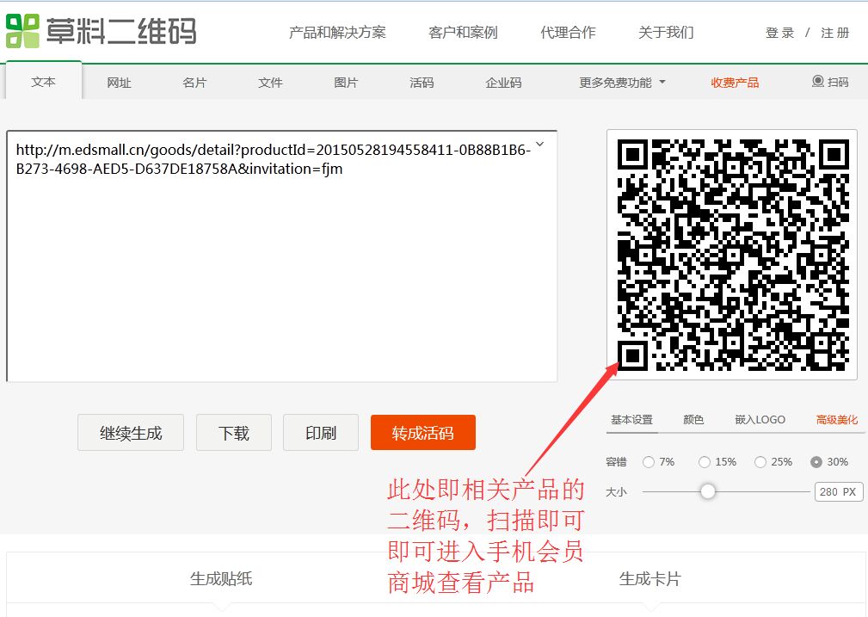
Task: Switch to the 名片 tab
Action: (x=194, y=83)
